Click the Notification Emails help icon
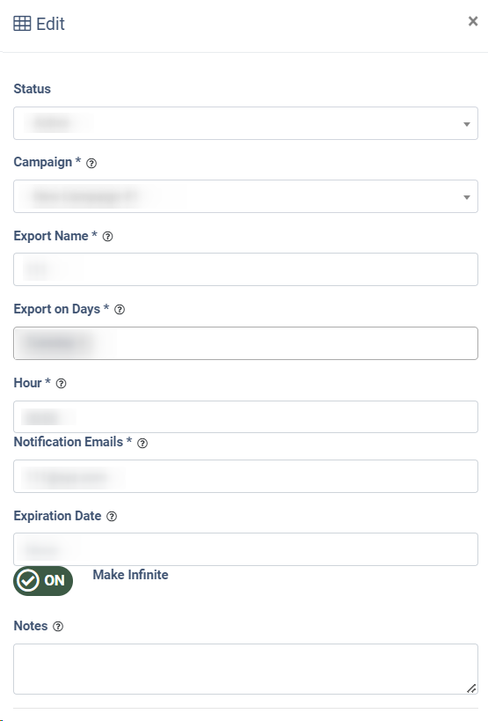488x721 pixels. pyautogui.click(x=142, y=444)
